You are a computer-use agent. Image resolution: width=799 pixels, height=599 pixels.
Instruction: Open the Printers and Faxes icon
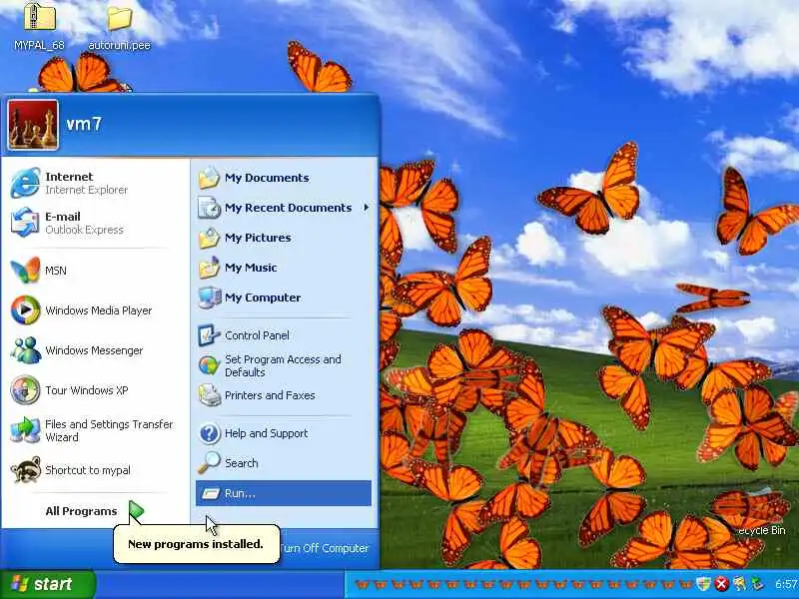tap(209, 395)
